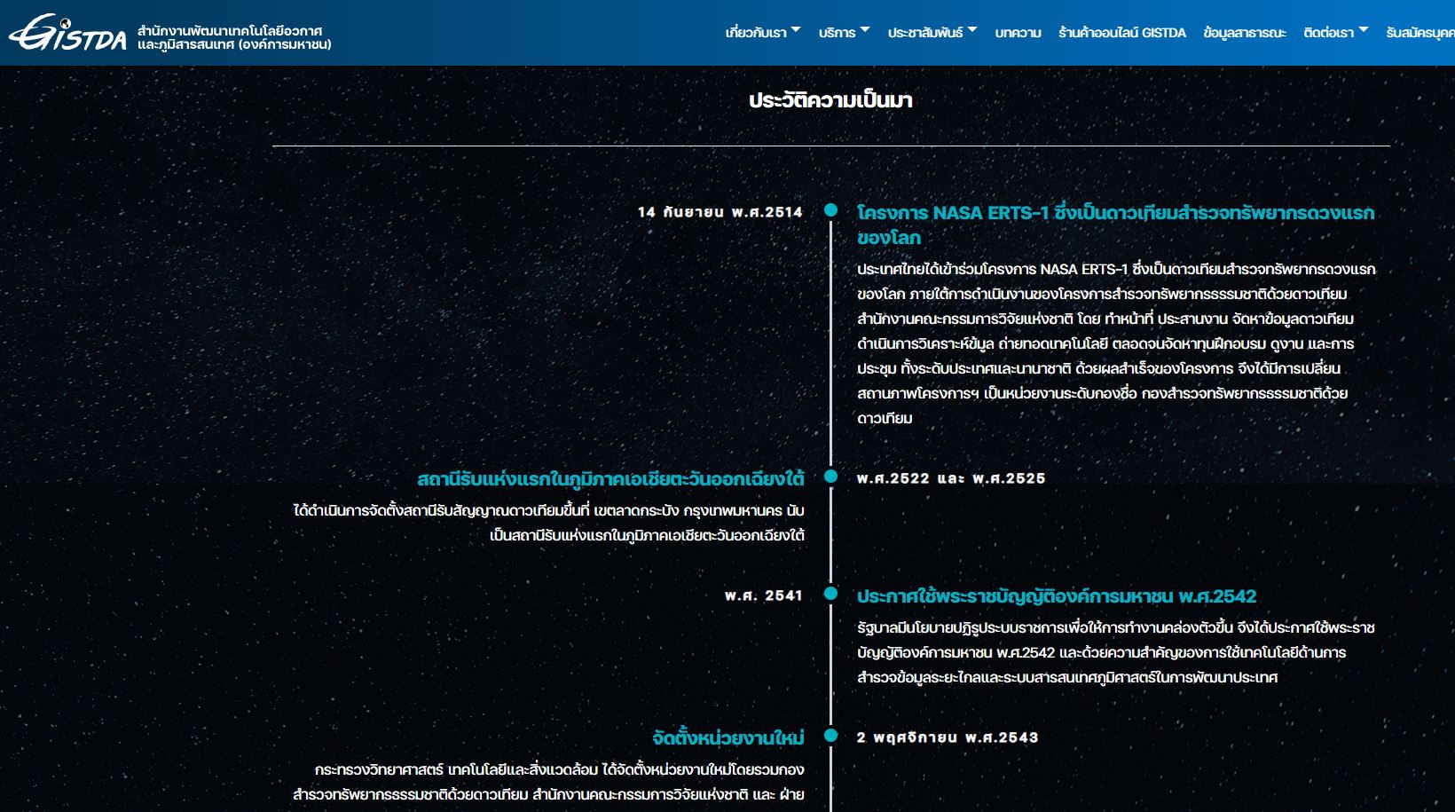The height and width of the screenshot is (812, 1455).
Task: Click the 14 กันยายน พ.ศ.2514 date label
Action: (x=720, y=212)
